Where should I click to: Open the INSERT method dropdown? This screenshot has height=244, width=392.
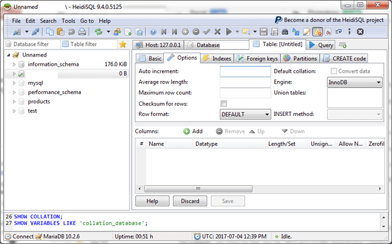(354, 114)
